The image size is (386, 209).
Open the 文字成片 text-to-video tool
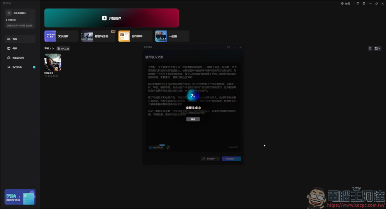[61, 36]
